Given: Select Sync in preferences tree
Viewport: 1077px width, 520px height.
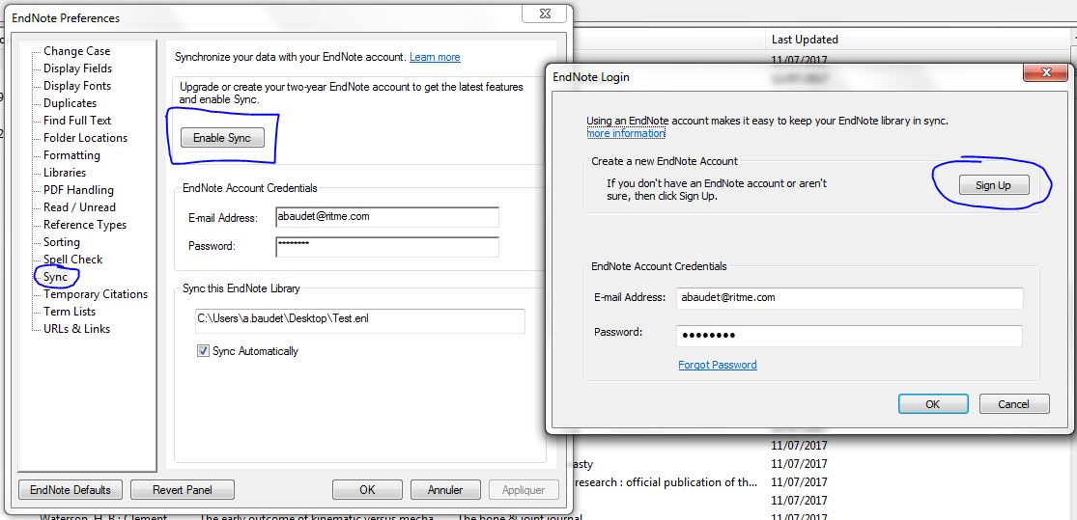Looking at the screenshot, I should click(56, 277).
